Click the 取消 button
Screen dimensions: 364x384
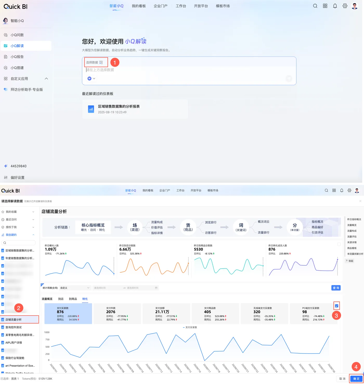(x=342, y=379)
